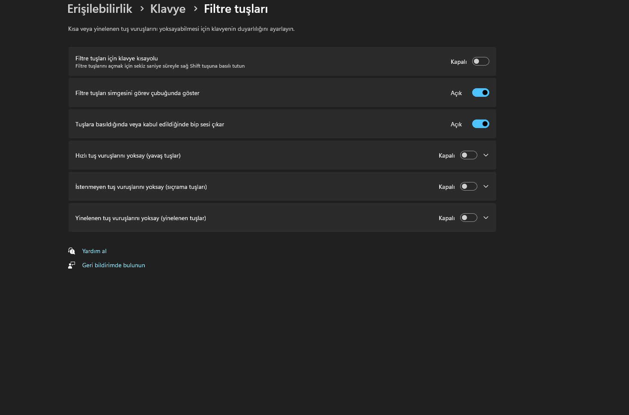
Task: Click the Filtre tuşları breadcrumb title
Action: point(236,9)
